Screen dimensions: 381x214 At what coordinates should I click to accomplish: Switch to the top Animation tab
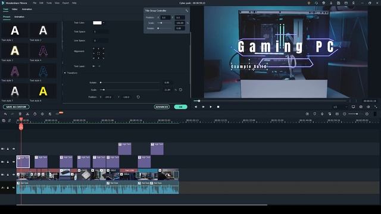point(27,10)
